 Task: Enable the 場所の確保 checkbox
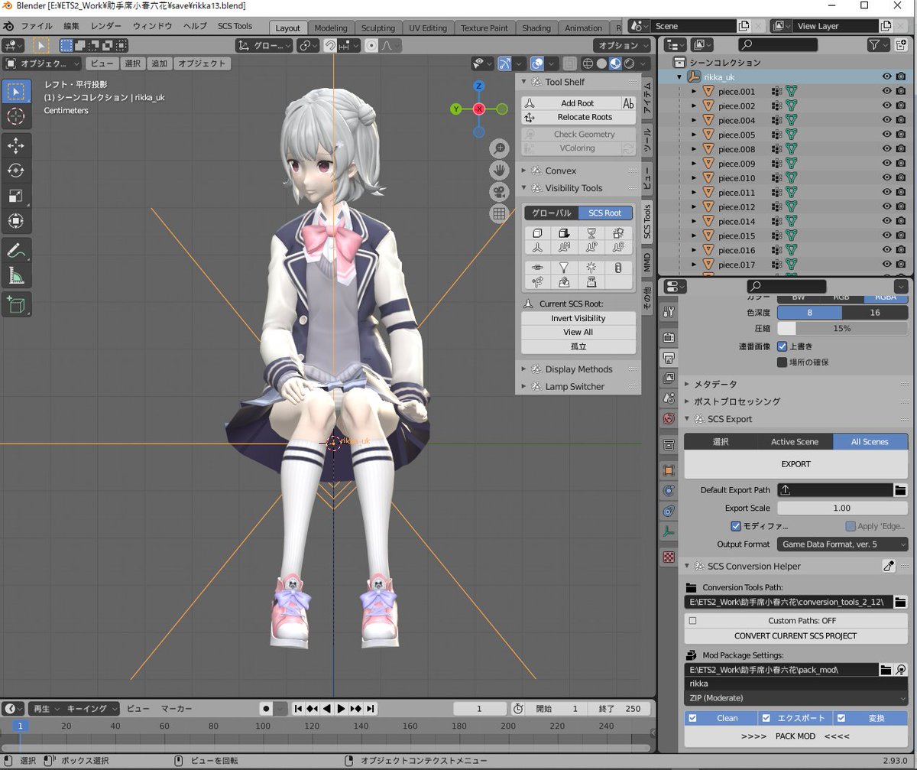point(782,362)
